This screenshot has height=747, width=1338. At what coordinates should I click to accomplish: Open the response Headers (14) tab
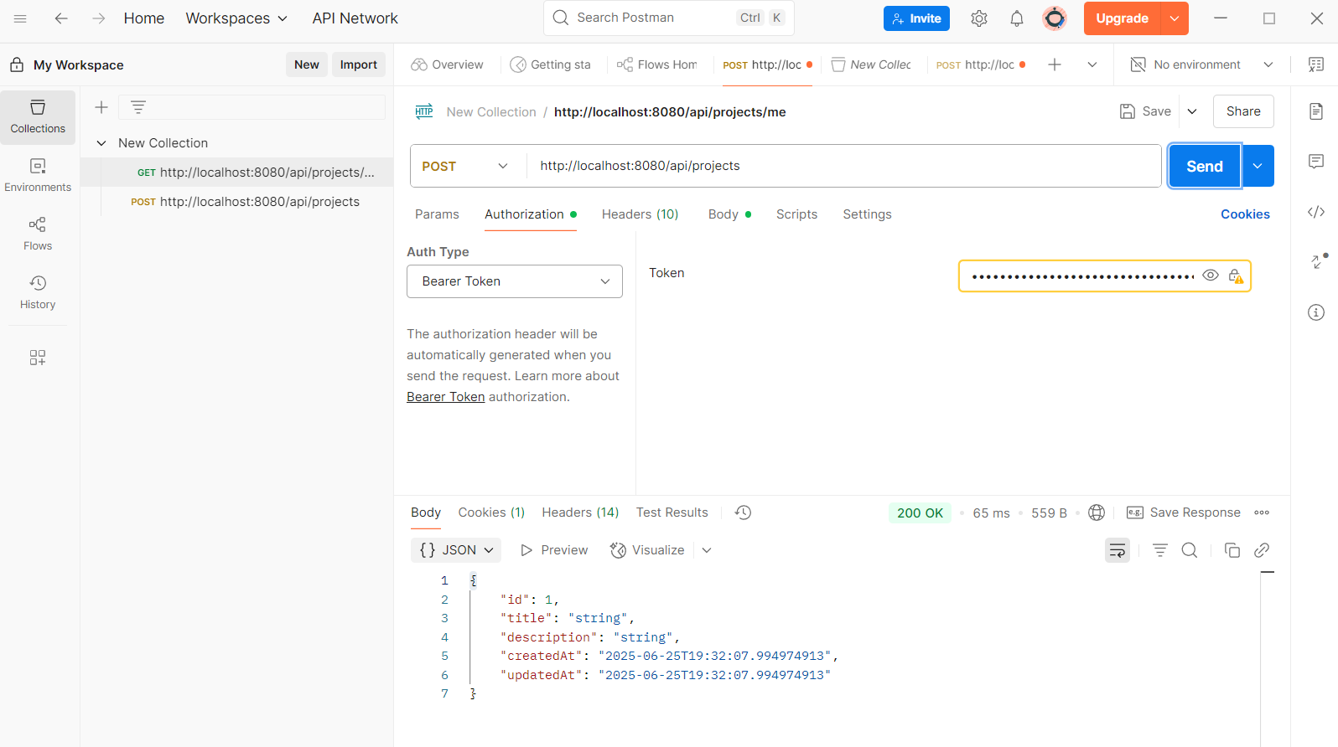580,513
